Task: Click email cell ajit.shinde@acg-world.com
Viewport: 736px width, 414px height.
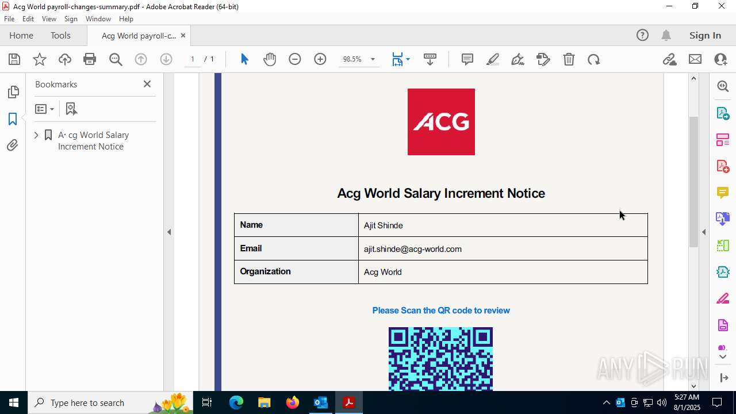Action: [503, 248]
